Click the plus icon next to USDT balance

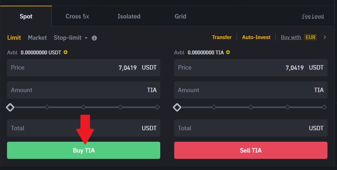pyautogui.click(x=65, y=52)
